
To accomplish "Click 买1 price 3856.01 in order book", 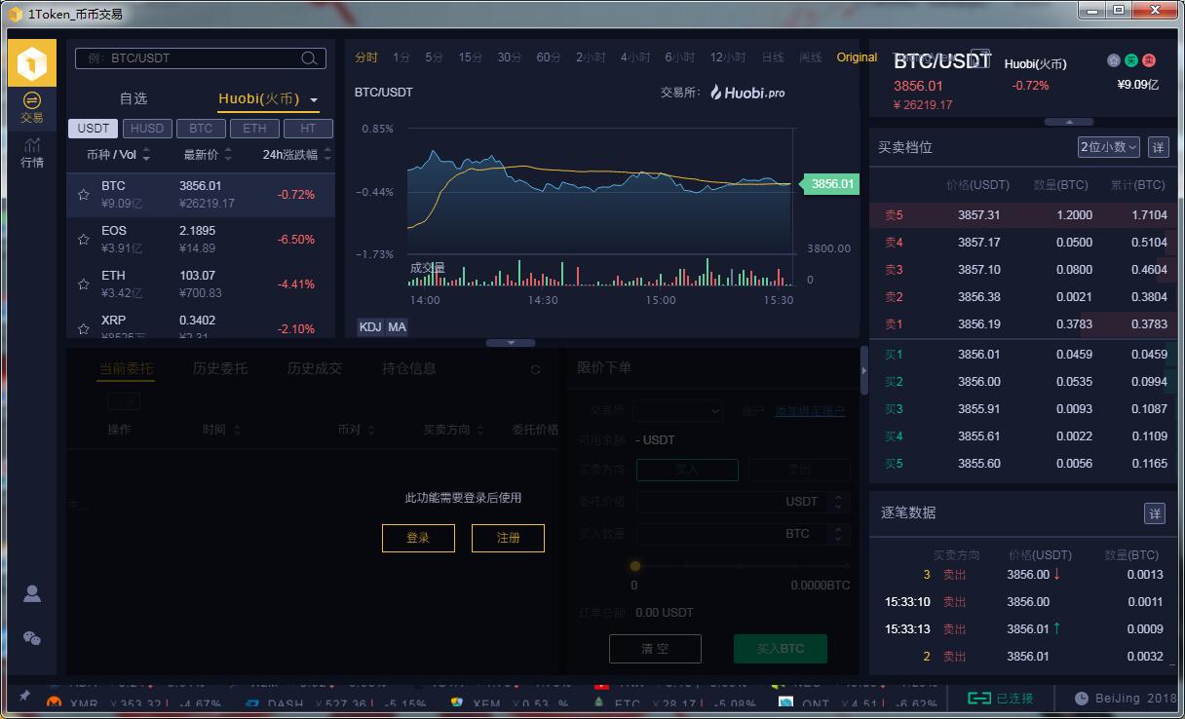I will point(978,355).
